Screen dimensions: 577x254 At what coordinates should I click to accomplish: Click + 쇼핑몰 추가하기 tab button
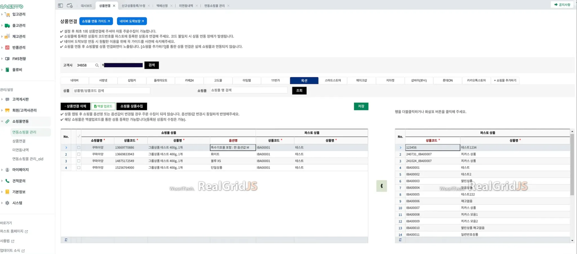coord(505,81)
